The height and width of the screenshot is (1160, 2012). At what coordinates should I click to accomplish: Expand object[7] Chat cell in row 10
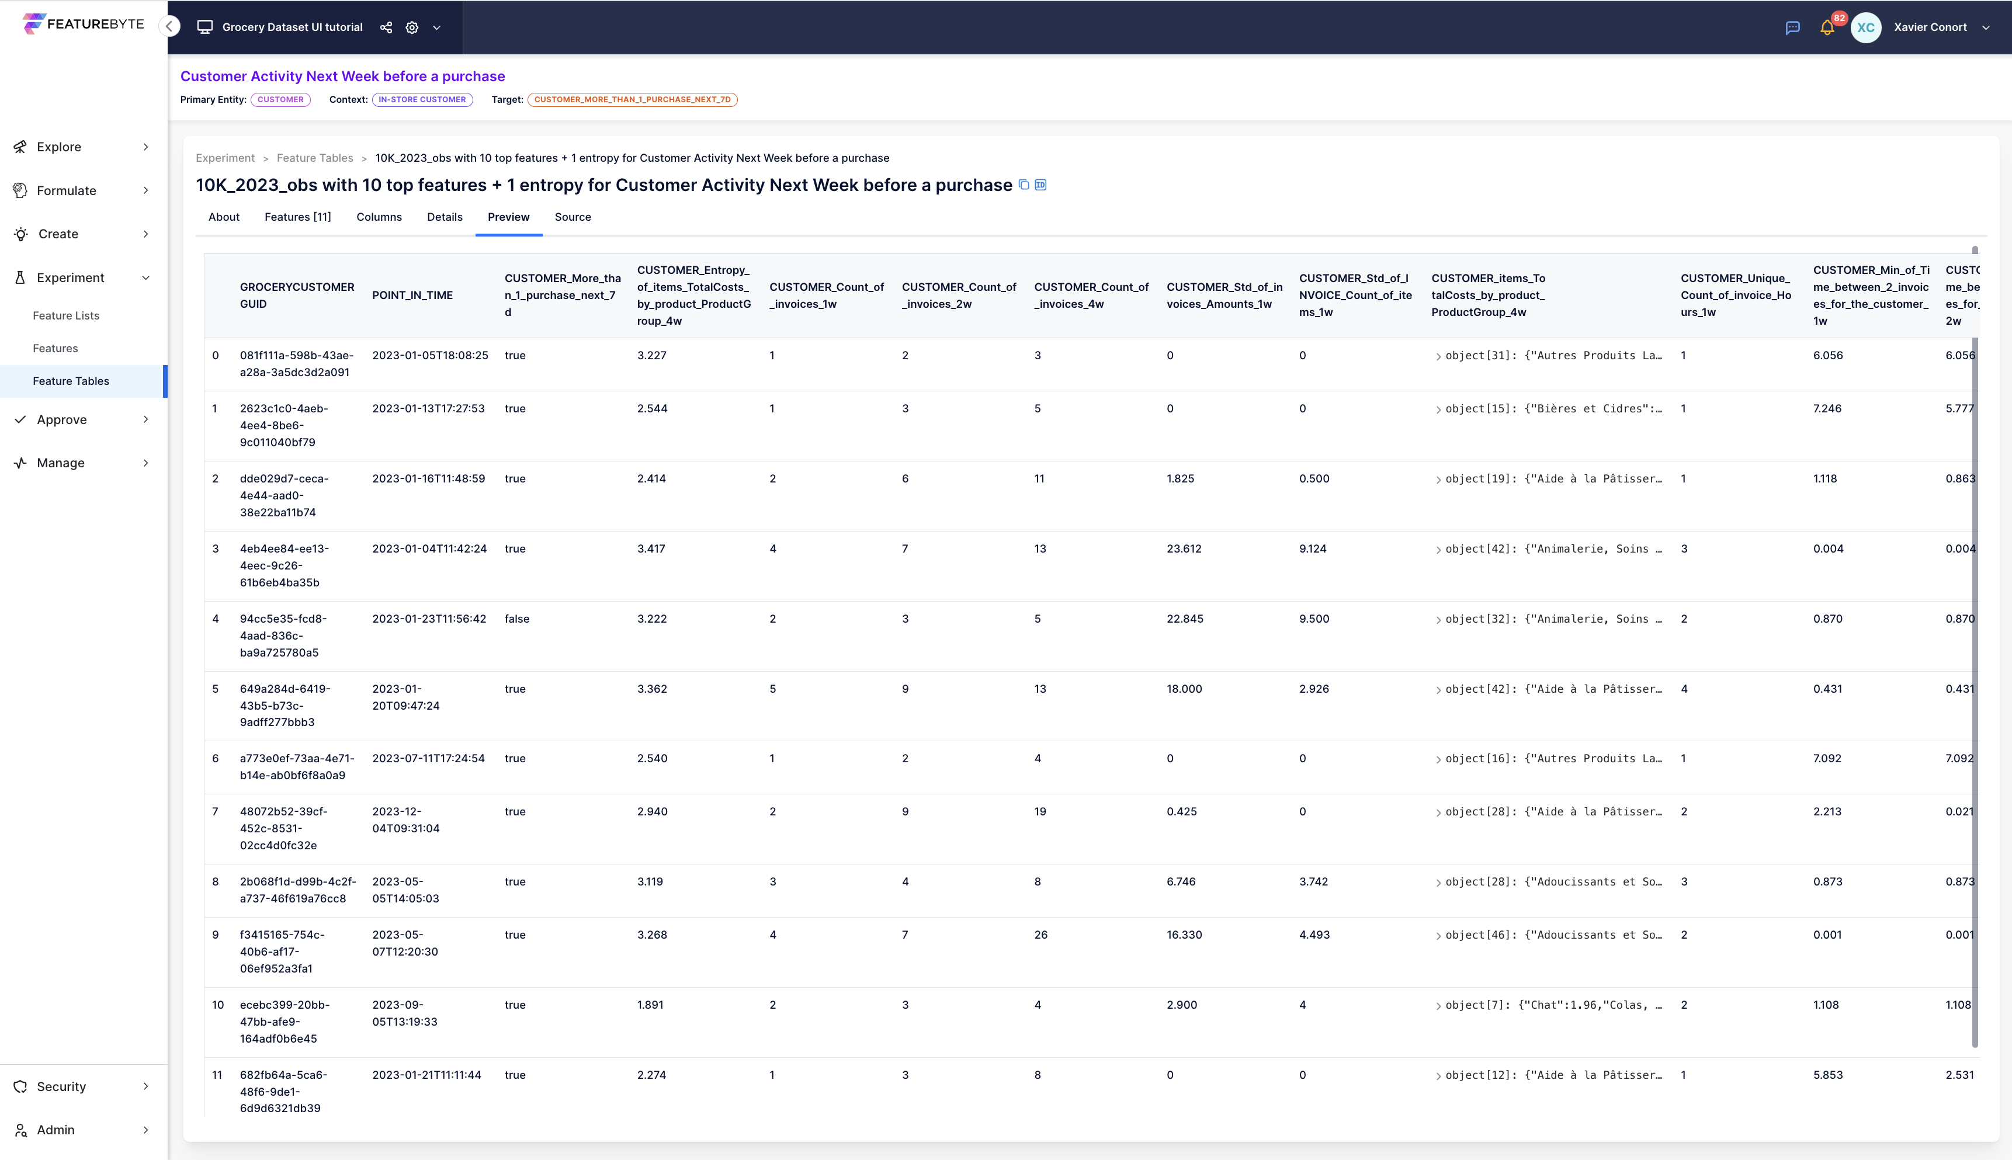click(x=1438, y=1006)
